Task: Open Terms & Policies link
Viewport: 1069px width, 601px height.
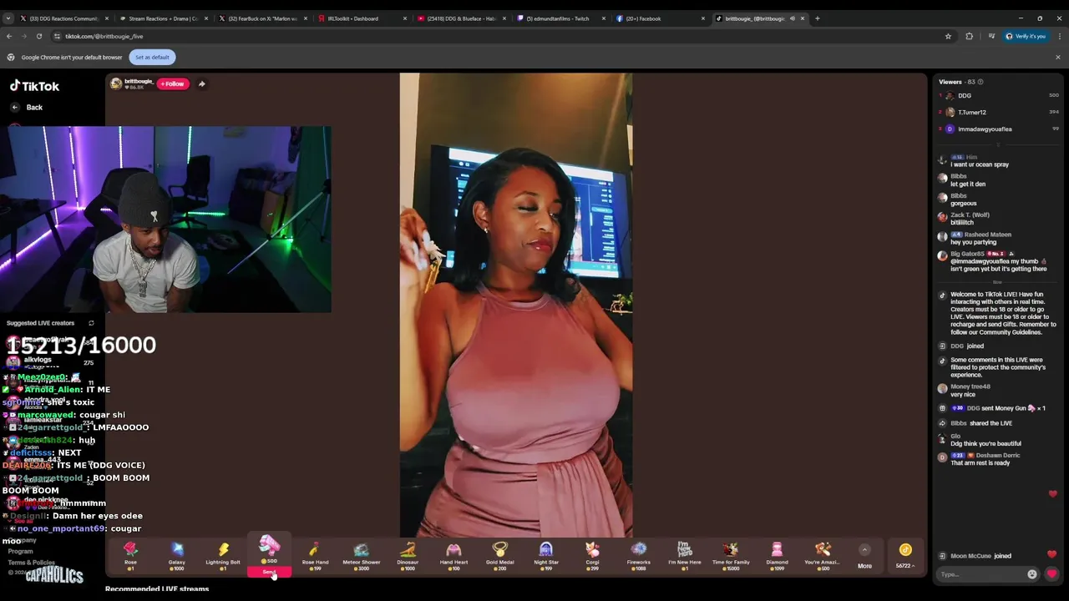Action: 31,563
